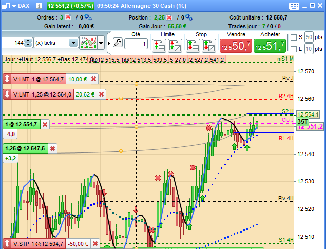Click the Vendre sell button 12 550,7
Image resolution: width=326 pixels, height=249 pixels.
[x=236, y=46]
